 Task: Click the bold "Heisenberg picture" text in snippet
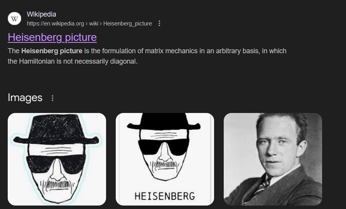point(52,51)
